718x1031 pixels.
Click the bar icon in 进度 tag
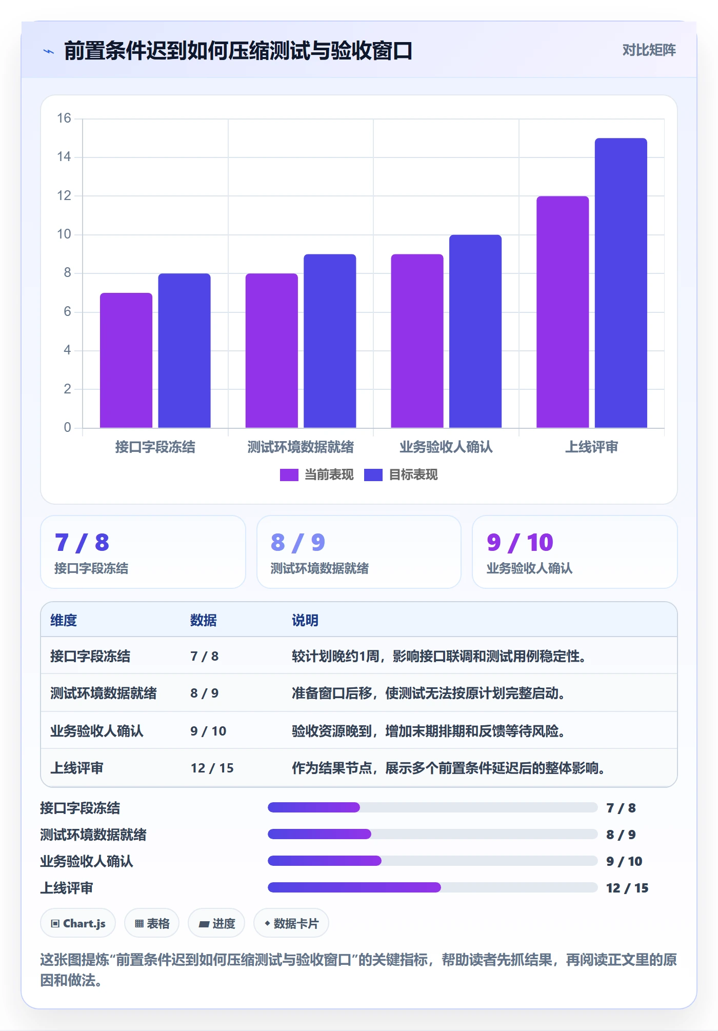pos(204,924)
